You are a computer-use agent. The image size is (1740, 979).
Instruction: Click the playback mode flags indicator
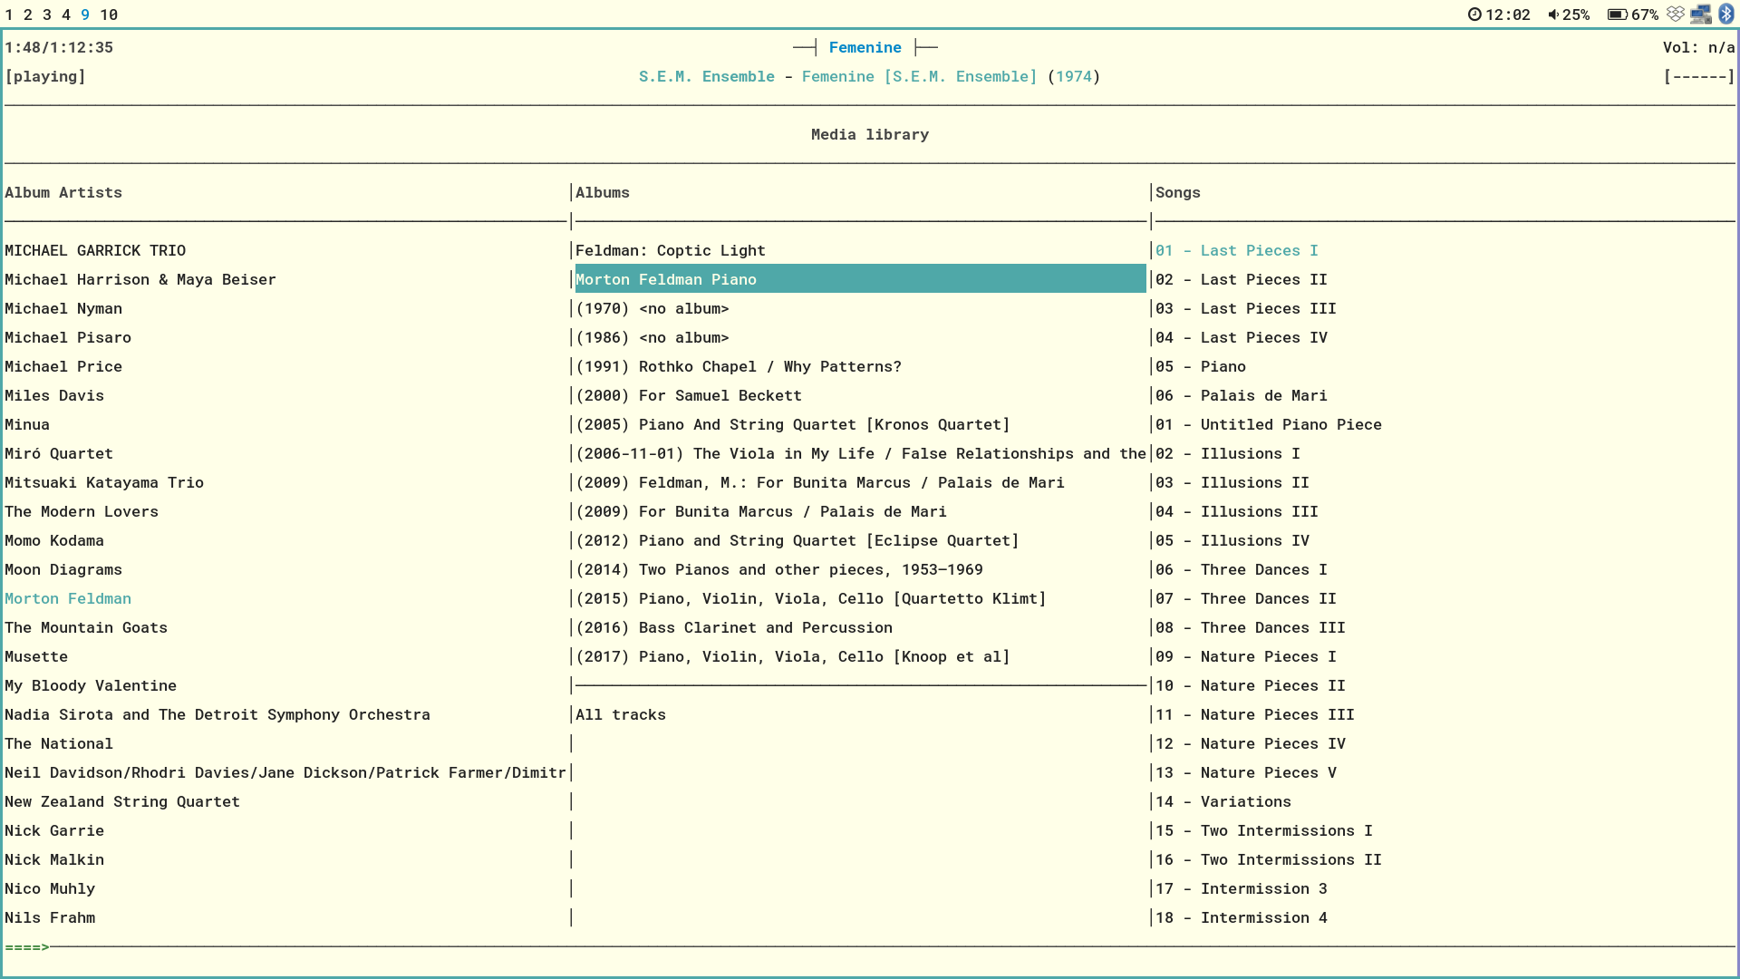click(1698, 77)
